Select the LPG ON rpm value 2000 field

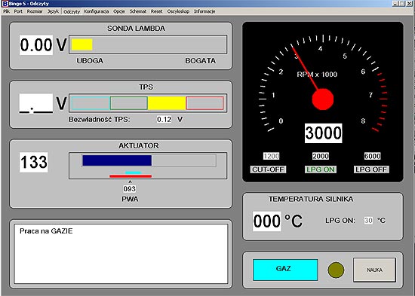pyautogui.click(x=321, y=156)
